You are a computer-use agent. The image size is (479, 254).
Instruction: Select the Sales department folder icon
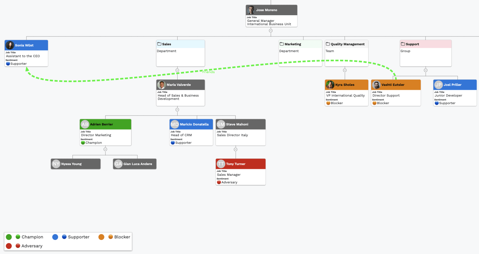coord(159,44)
